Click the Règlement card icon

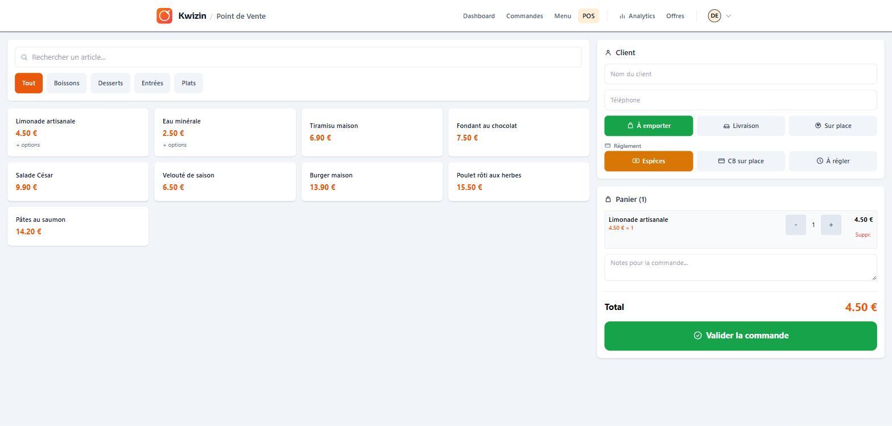(608, 146)
